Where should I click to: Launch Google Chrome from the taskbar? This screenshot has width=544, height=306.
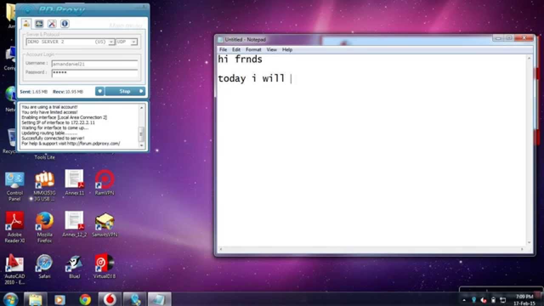pyautogui.click(x=85, y=299)
